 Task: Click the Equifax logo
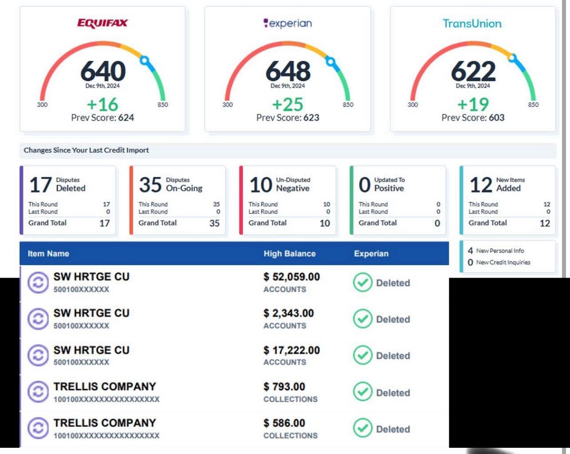[x=103, y=24]
